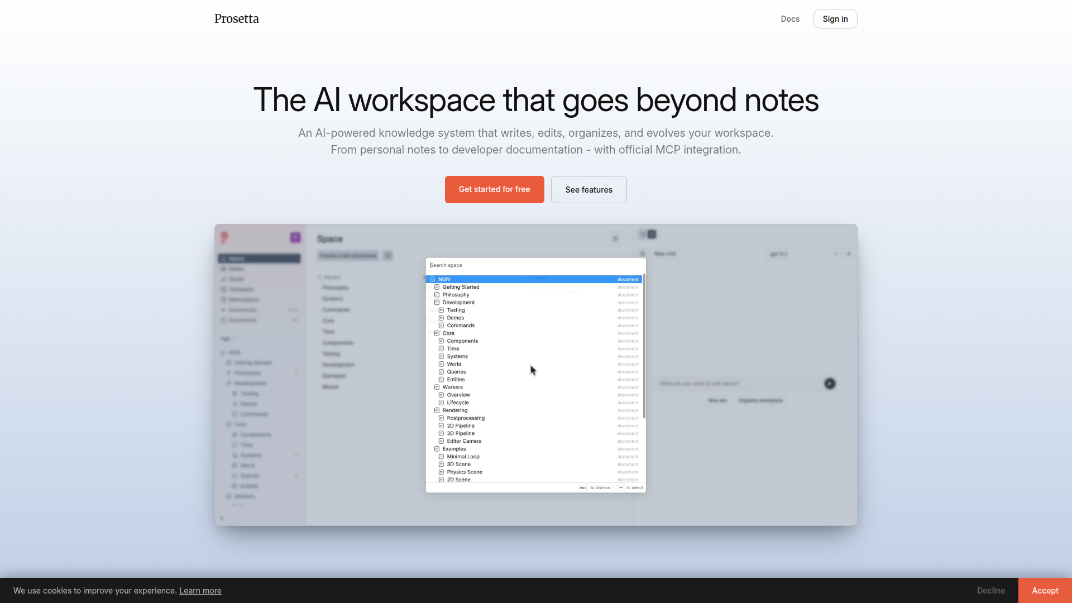
Task: Click the Development document icon
Action: 437,303
